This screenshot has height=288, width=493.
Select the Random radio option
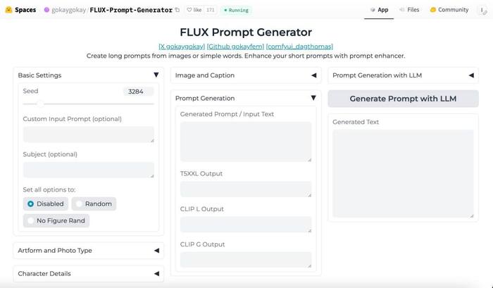pos(79,204)
